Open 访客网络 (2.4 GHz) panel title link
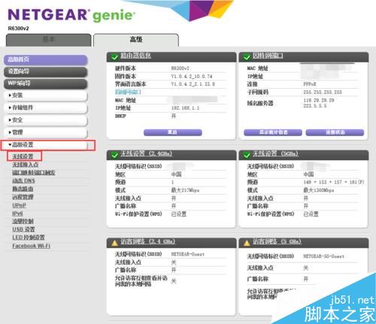 [x=147, y=241]
